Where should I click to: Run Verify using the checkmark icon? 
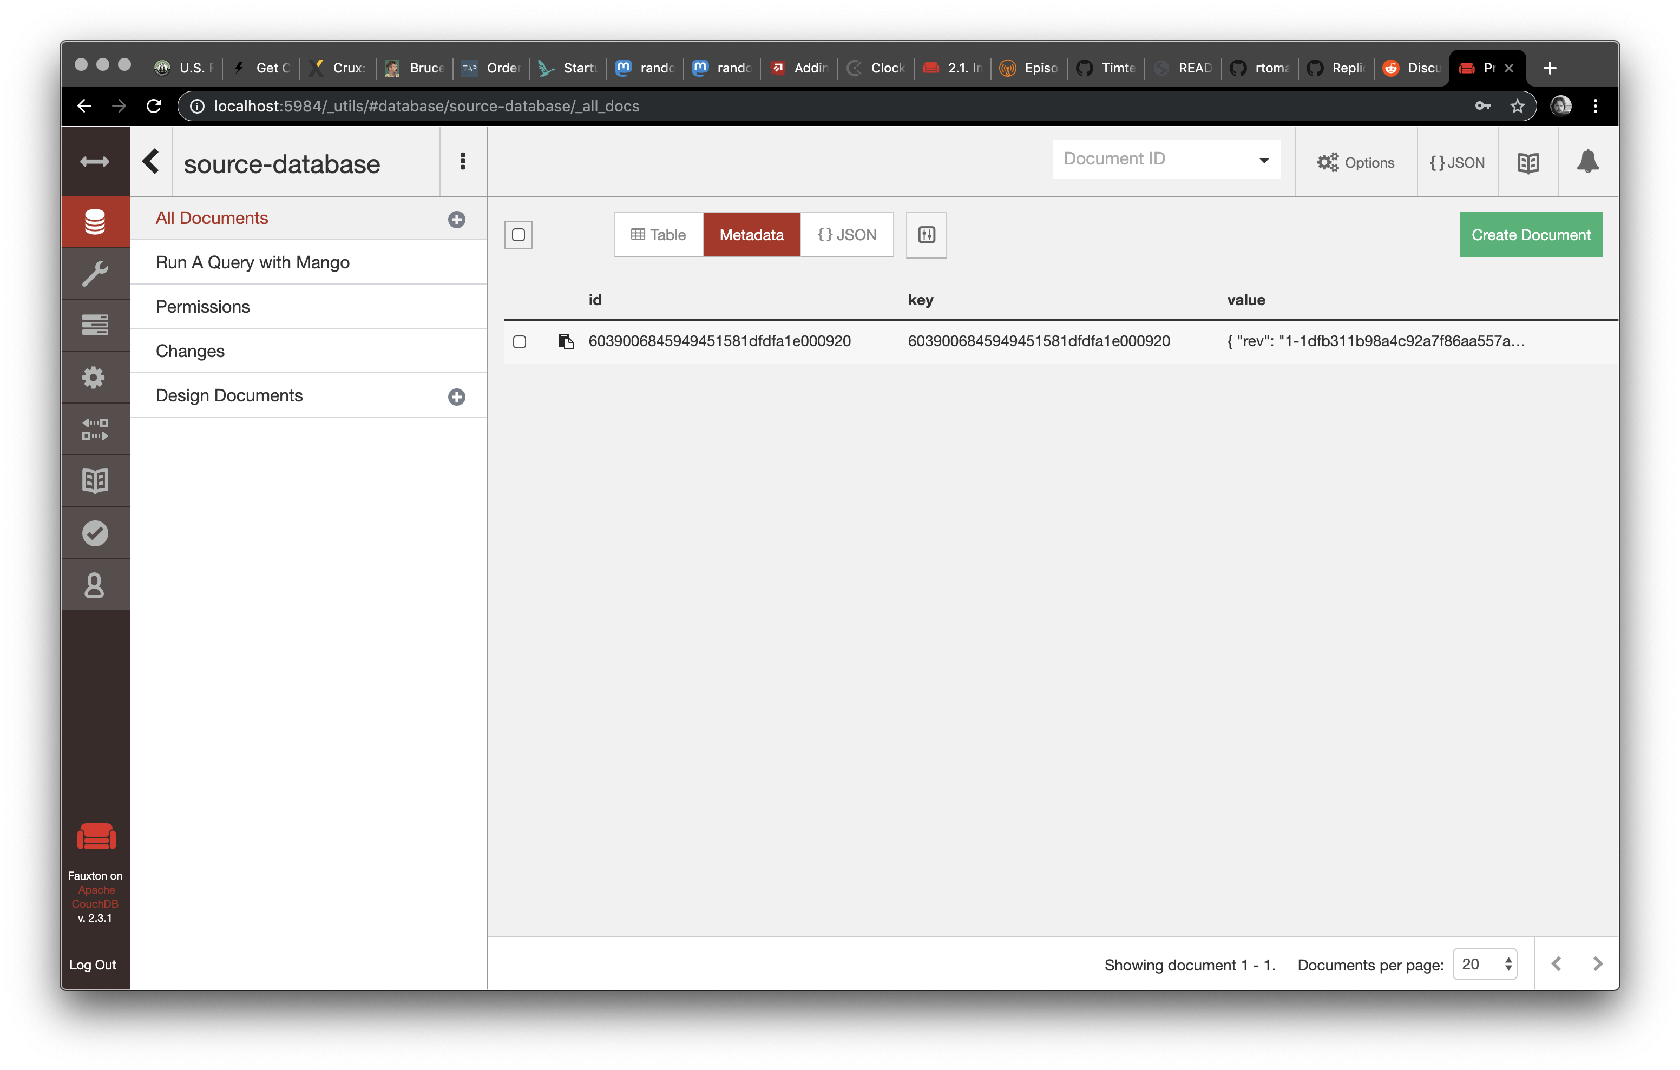[x=95, y=532]
